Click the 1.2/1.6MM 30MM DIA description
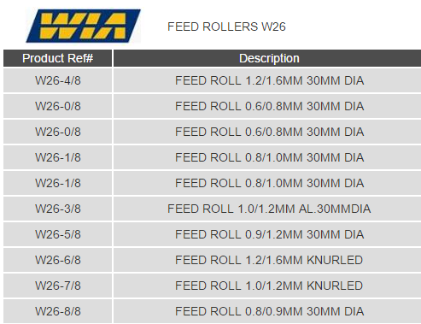 point(269,80)
